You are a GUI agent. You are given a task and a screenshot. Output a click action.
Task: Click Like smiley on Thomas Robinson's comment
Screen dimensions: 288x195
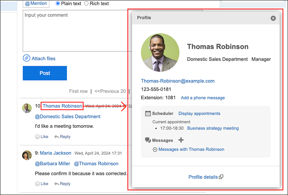[37, 137]
